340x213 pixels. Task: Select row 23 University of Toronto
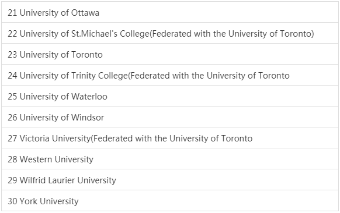tap(170, 54)
